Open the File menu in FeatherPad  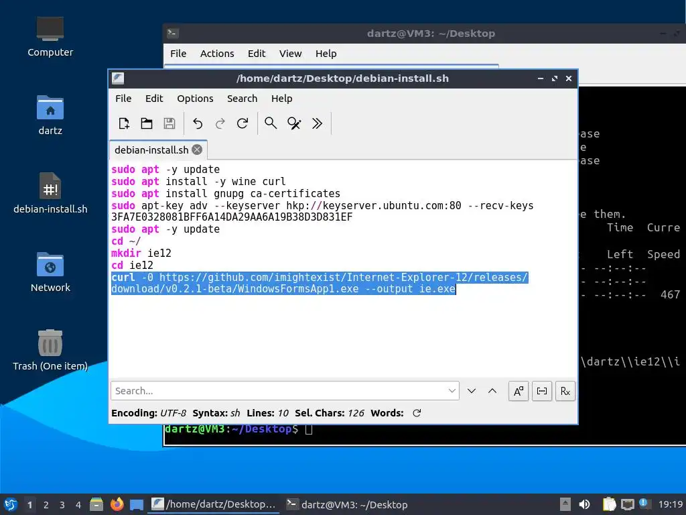pyautogui.click(x=123, y=99)
